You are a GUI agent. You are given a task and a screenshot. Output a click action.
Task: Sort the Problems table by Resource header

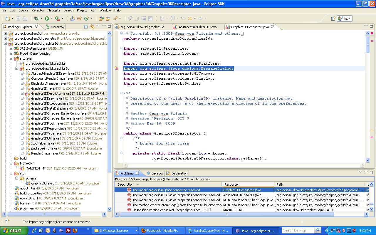click(x=248, y=184)
